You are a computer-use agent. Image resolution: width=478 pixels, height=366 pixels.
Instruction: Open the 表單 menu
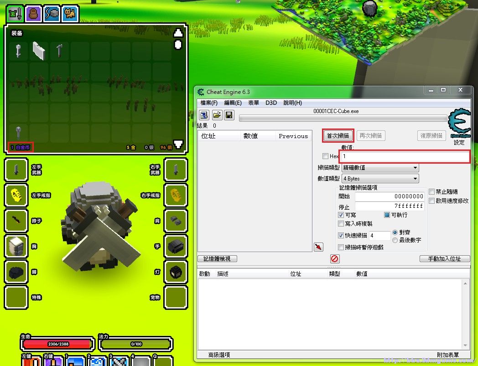pyautogui.click(x=254, y=103)
